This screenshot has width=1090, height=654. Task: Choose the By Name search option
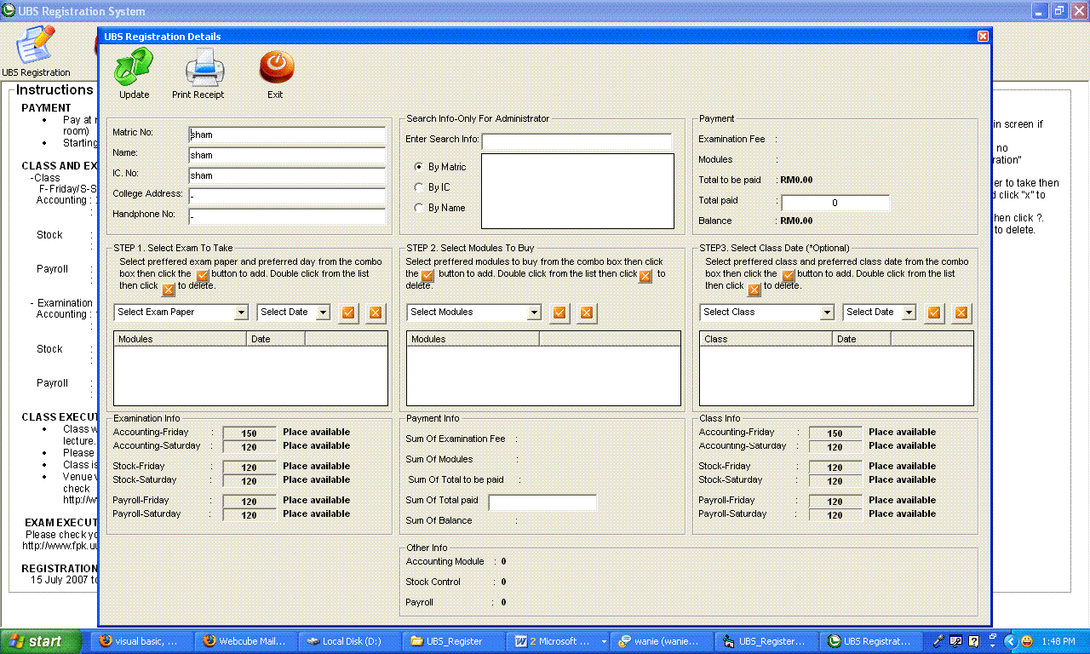[x=419, y=208]
